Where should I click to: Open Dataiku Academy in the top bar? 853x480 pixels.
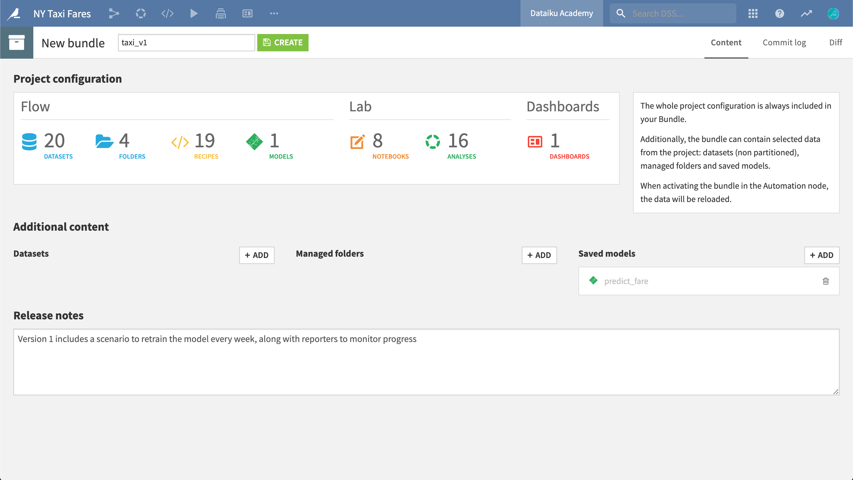[562, 13]
